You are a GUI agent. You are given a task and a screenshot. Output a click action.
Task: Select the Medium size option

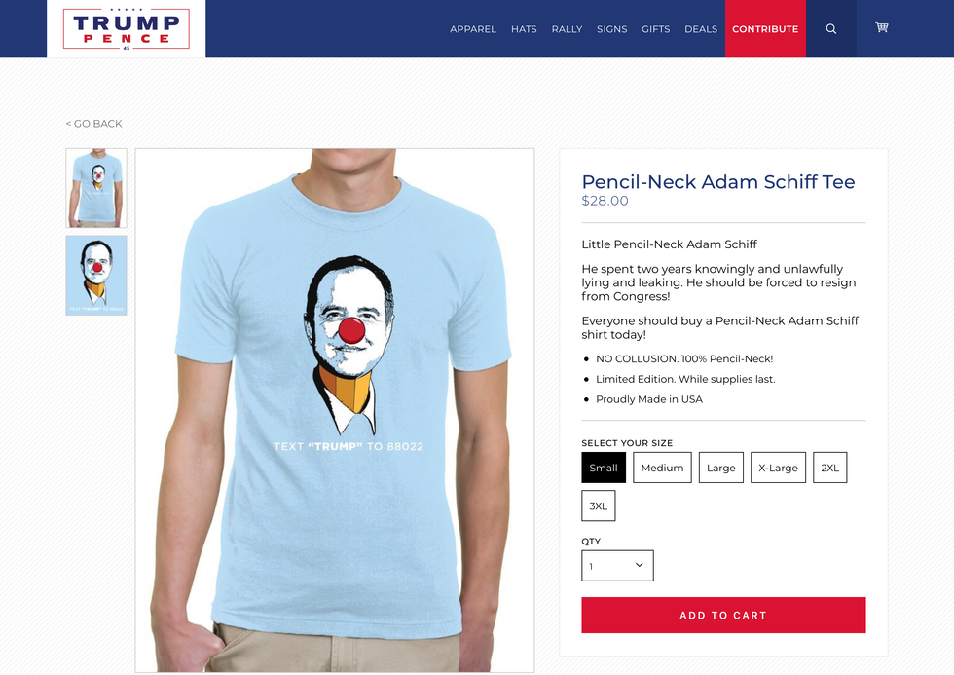[x=662, y=468]
